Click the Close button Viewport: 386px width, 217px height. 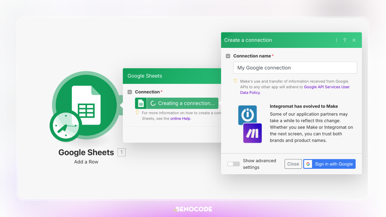tap(293, 164)
